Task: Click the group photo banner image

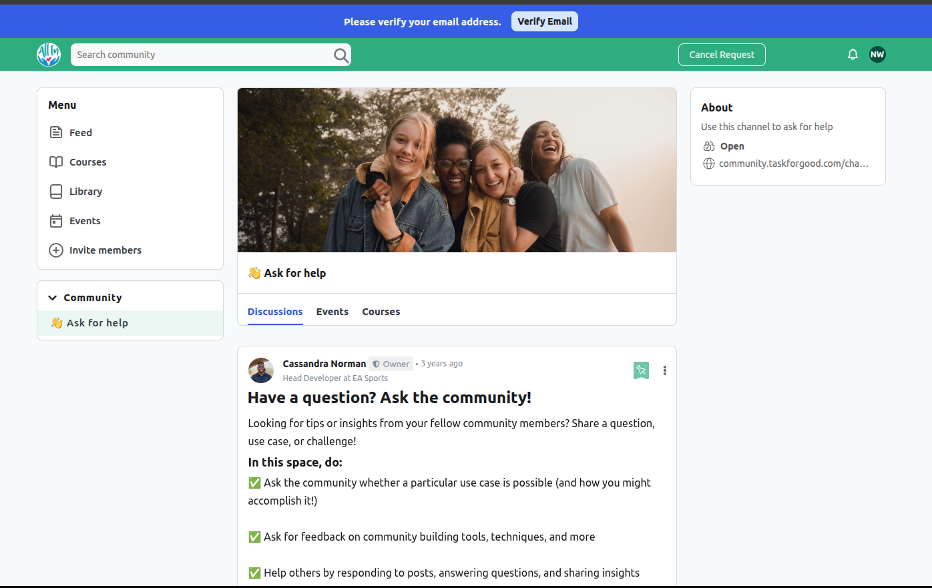Action: (457, 170)
